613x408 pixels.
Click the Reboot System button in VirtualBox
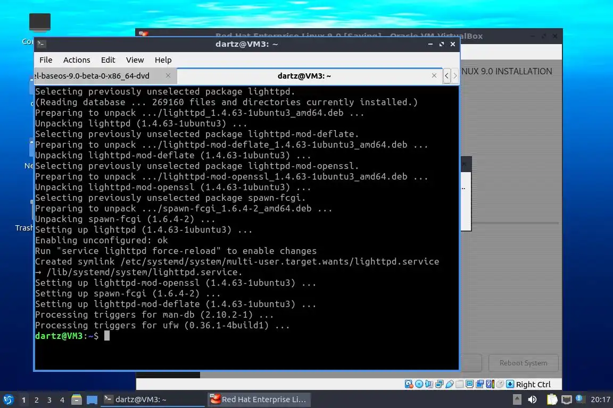point(523,363)
